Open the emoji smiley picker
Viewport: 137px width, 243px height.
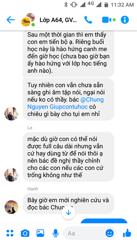click(x=110, y=233)
